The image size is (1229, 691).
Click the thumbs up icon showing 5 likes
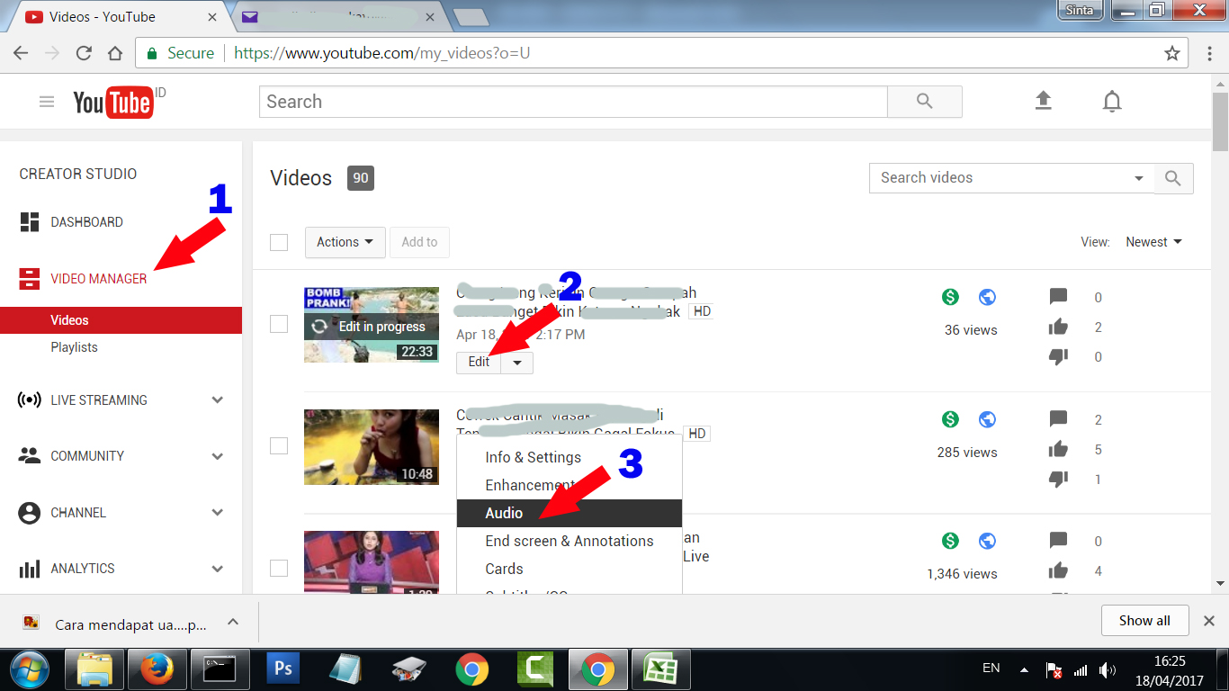click(1058, 449)
